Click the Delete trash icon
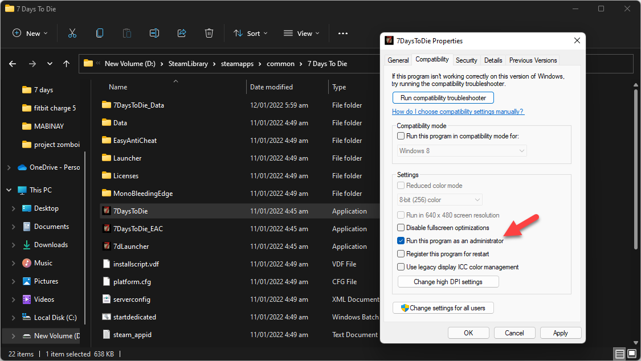The image size is (641, 361). point(209,34)
